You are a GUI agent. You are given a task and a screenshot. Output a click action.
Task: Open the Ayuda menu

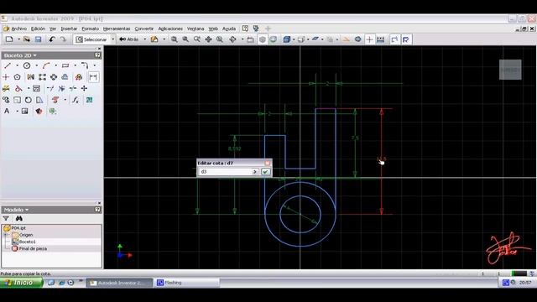229,29
